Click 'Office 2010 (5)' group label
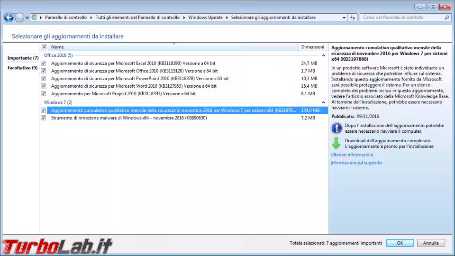 click(x=58, y=55)
